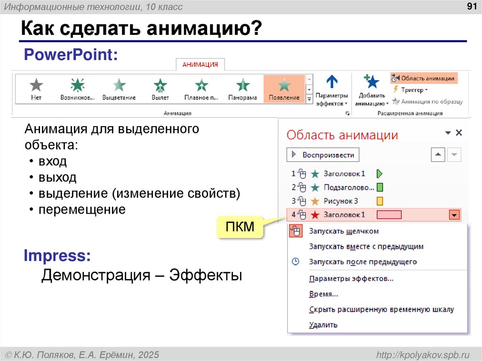Viewport: 482px width, 361px height.
Task: Choose Запускать вместе с предыдущим
Action: pos(366,247)
